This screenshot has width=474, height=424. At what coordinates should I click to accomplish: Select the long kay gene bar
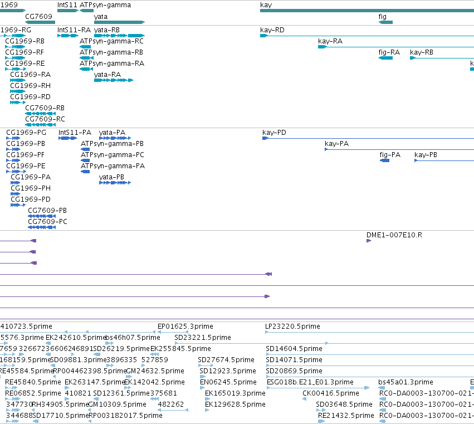pyautogui.click(x=367, y=11)
